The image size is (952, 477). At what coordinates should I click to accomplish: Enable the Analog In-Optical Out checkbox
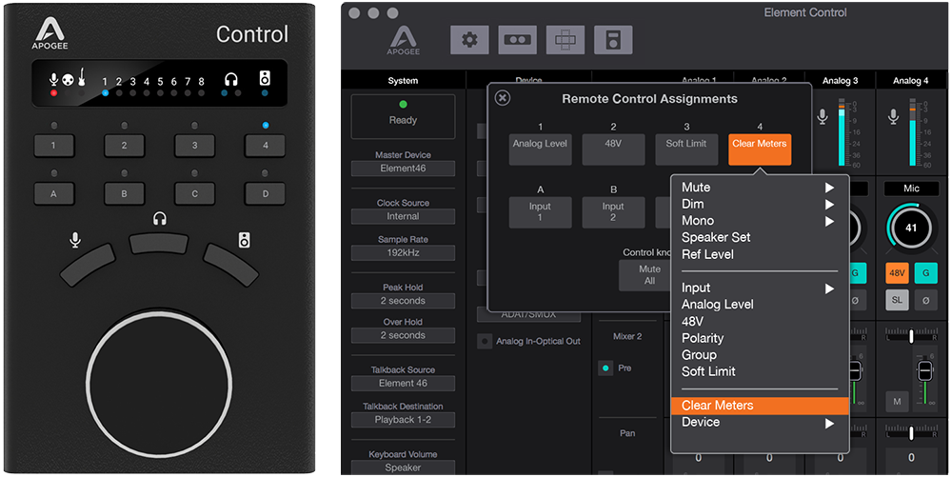click(485, 341)
